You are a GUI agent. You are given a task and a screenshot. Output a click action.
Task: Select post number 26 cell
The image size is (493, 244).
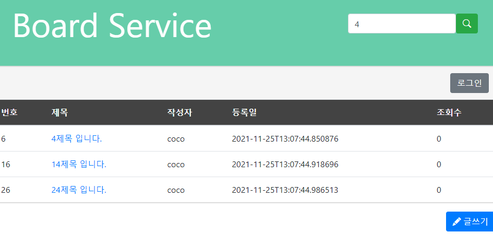[x=6, y=190]
